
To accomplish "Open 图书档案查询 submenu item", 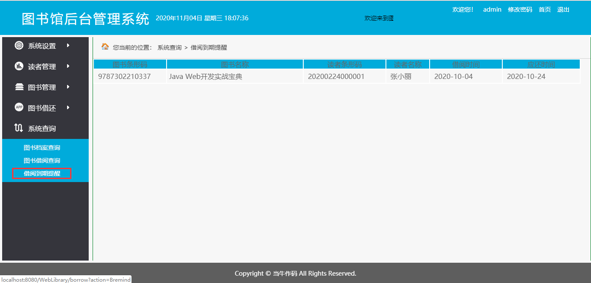I will pos(42,148).
